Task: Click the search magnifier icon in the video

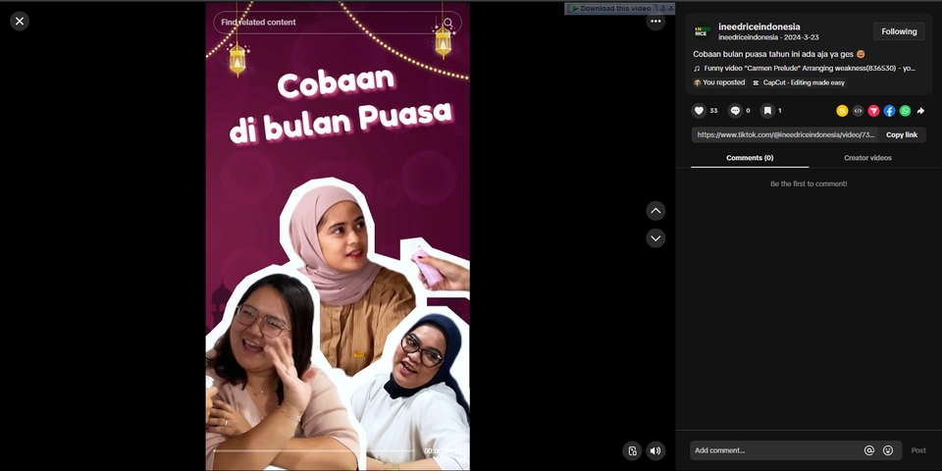Action: (448, 23)
